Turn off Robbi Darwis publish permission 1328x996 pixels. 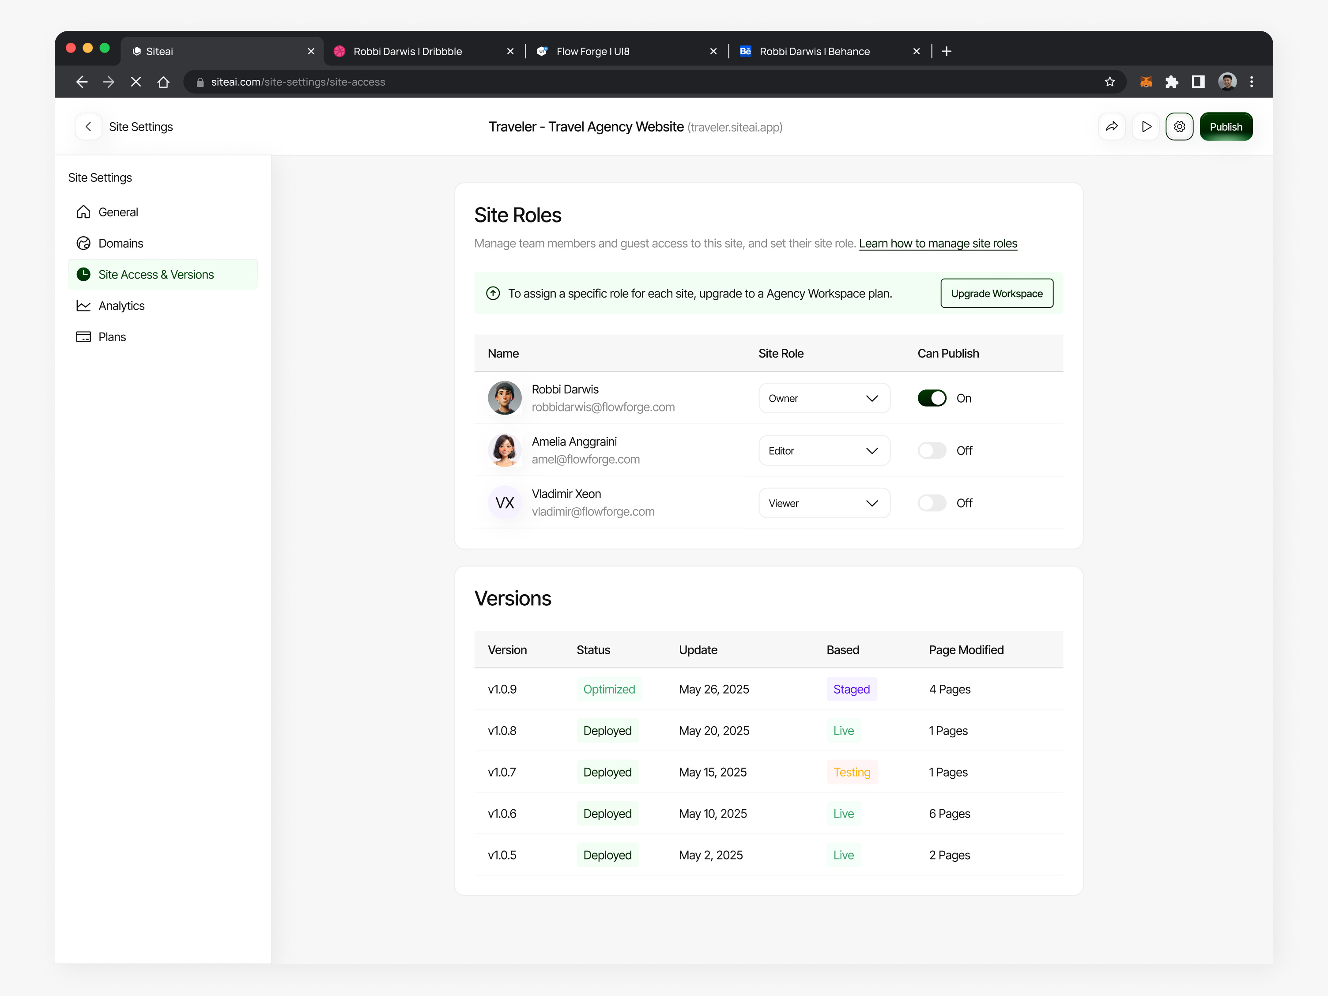(x=932, y=397)
